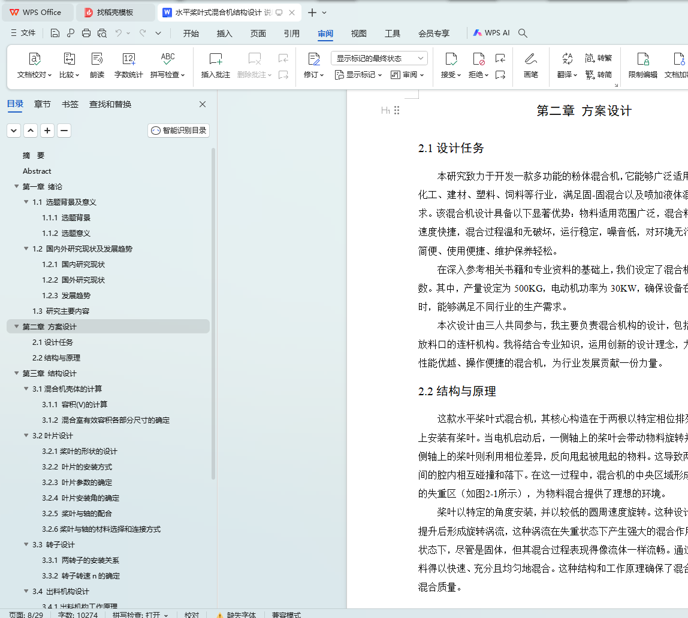Switch to the 插入 ribbon tab

(x=224, y=34)
